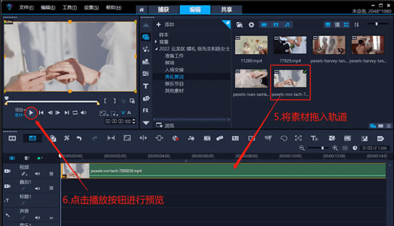Switch preview to 素材 clip mode
This screenshot has width=394, height=226.
point(19,115)
